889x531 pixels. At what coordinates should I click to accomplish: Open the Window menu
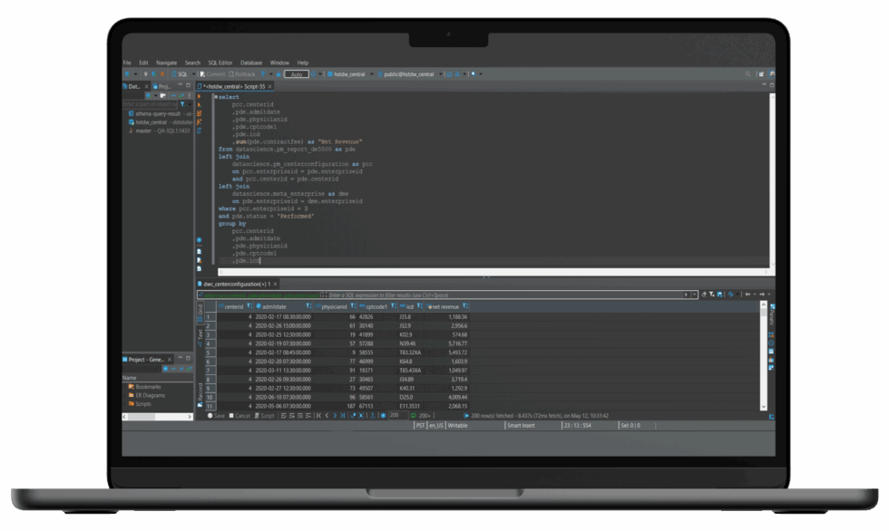click(x=279, y=63)
